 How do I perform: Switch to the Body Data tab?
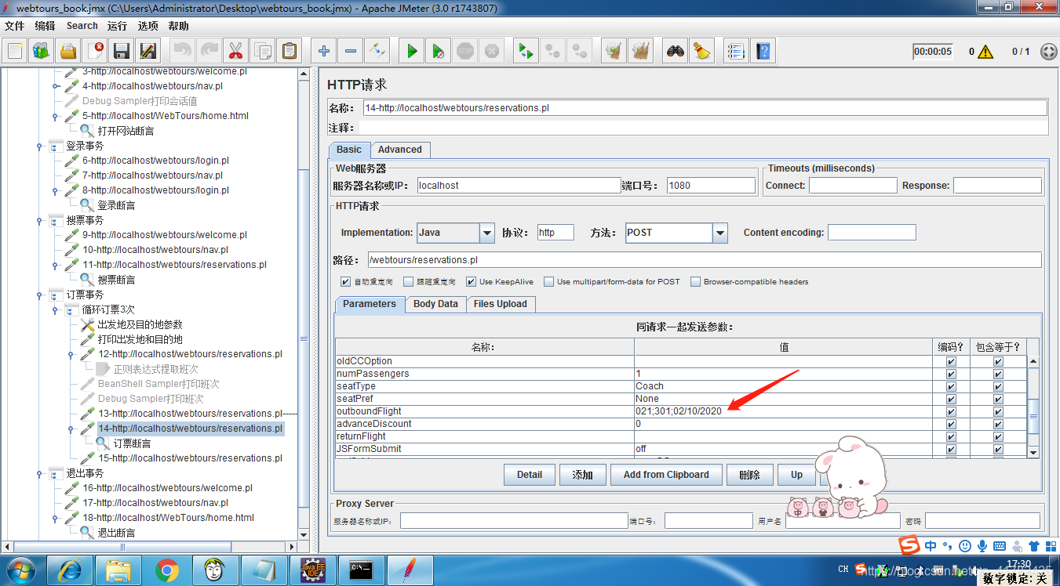click(x=435, y=304)
